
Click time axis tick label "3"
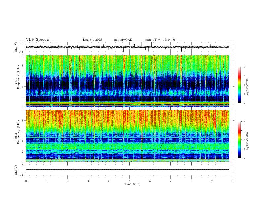click(x=88, y=181)
